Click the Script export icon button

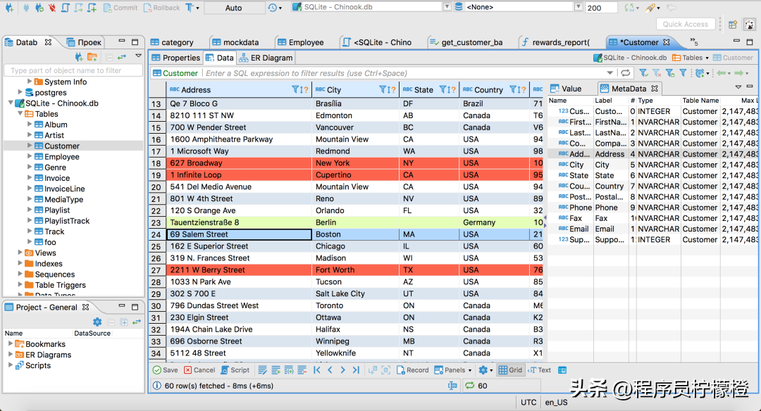(235, 370)
